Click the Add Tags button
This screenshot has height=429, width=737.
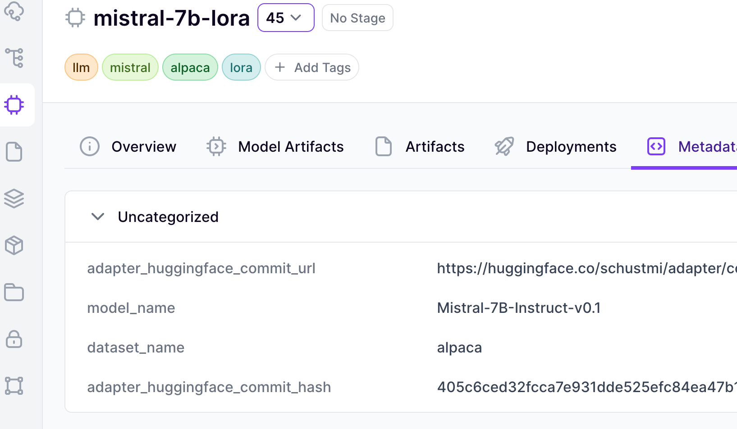(x=312, y=68)
